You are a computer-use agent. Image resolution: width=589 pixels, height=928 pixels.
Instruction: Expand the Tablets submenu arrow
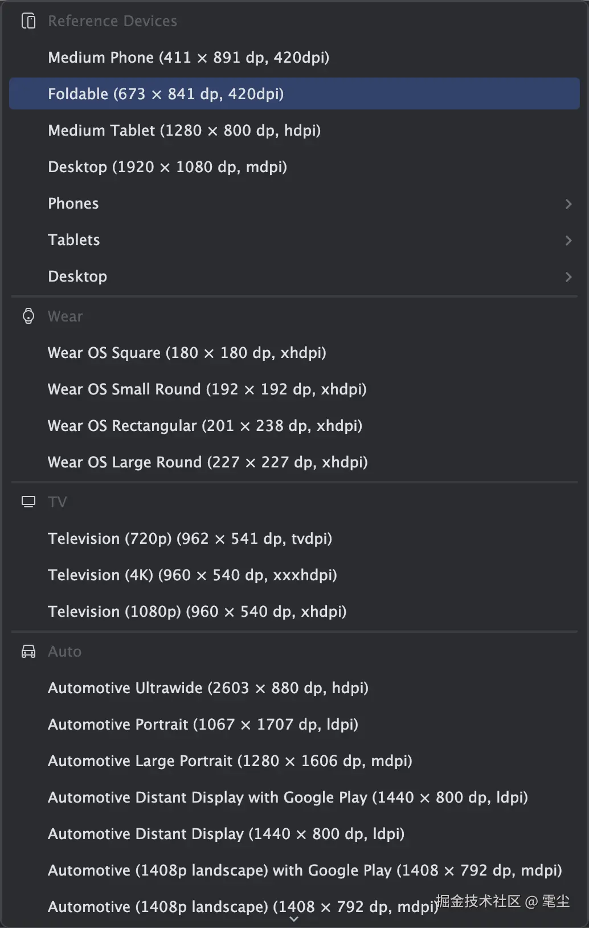click(568, 240)
